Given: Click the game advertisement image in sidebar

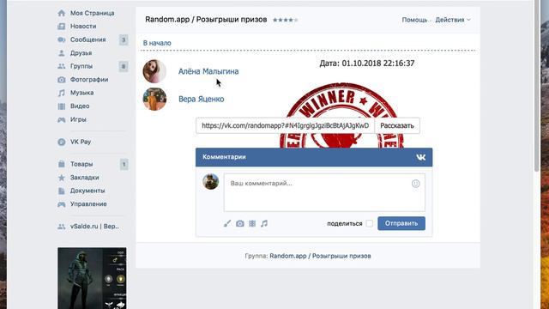Looking at the screenshot, I should point(92,278).
